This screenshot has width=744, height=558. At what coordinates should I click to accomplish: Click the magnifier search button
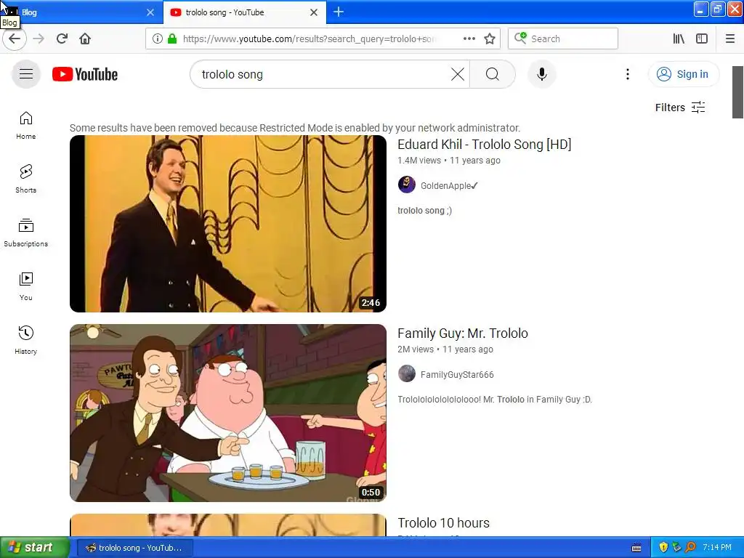pyautogui.click(x=493, y=74)
